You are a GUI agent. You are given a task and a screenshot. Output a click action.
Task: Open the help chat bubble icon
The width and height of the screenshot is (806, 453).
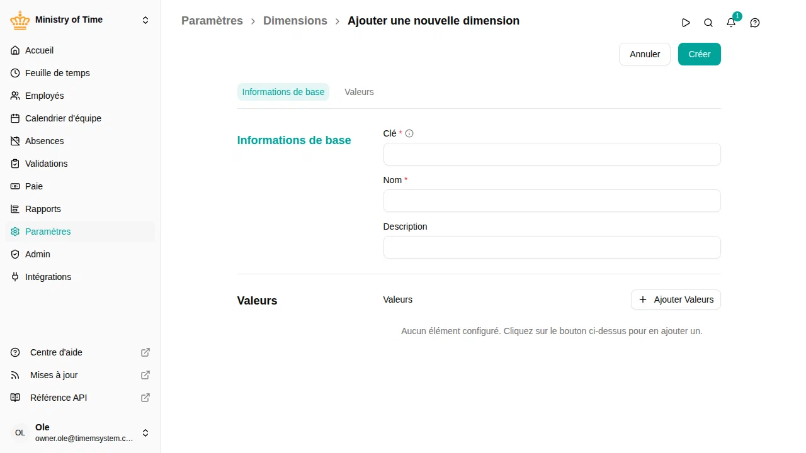click(x=755, y=23)
